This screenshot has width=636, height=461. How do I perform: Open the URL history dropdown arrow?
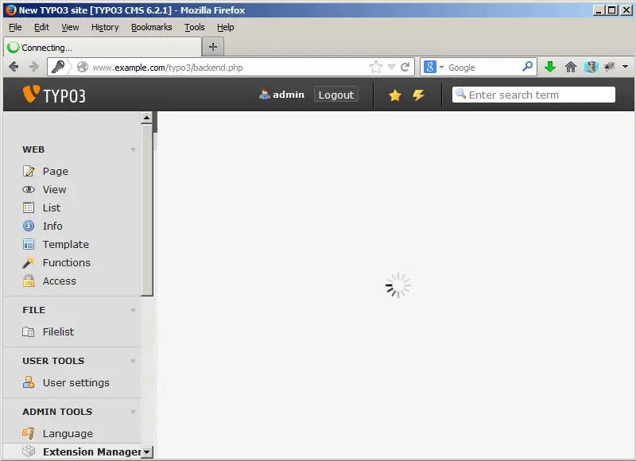point(391,67)
